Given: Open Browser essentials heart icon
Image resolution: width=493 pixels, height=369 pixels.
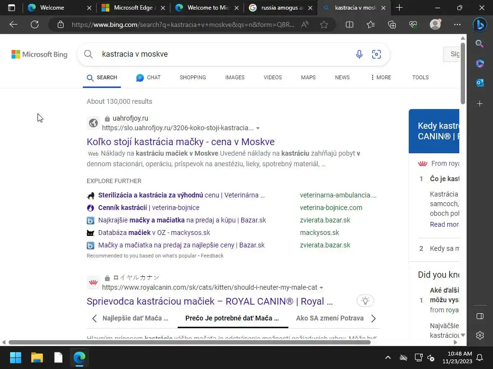Looking at the screenshot, I should click(413, 25).
